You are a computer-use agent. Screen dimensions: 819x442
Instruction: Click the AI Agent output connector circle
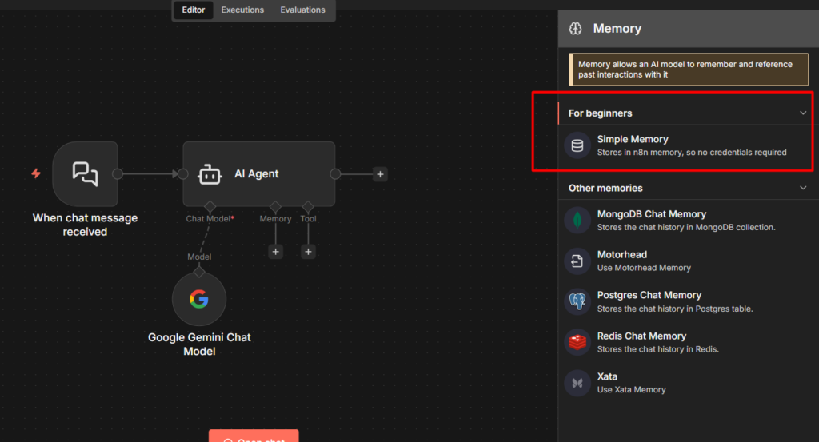coord(335,173)
